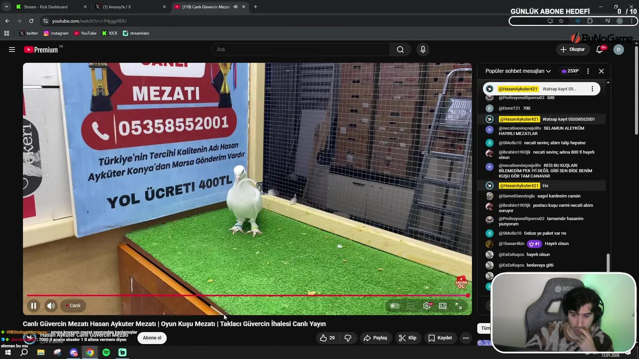Open Windows taskbar search
The width and height of the screenshot is (639, 359).
tap(24, 353)
